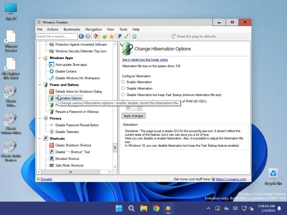
Task: Add bookmark with the green plus star icon
Action: click(105, 37)
